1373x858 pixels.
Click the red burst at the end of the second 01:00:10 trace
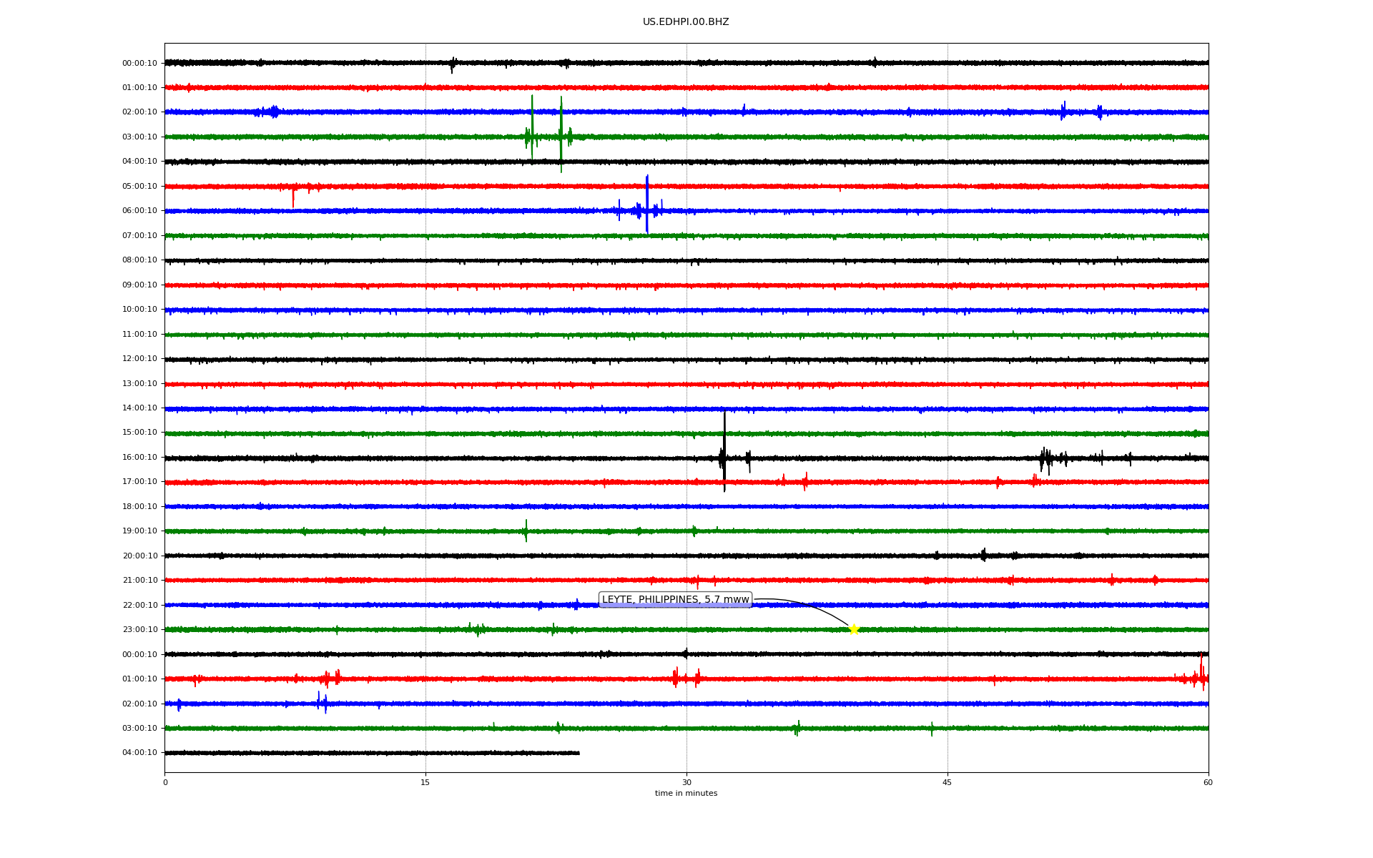[x=1201, y=676]
